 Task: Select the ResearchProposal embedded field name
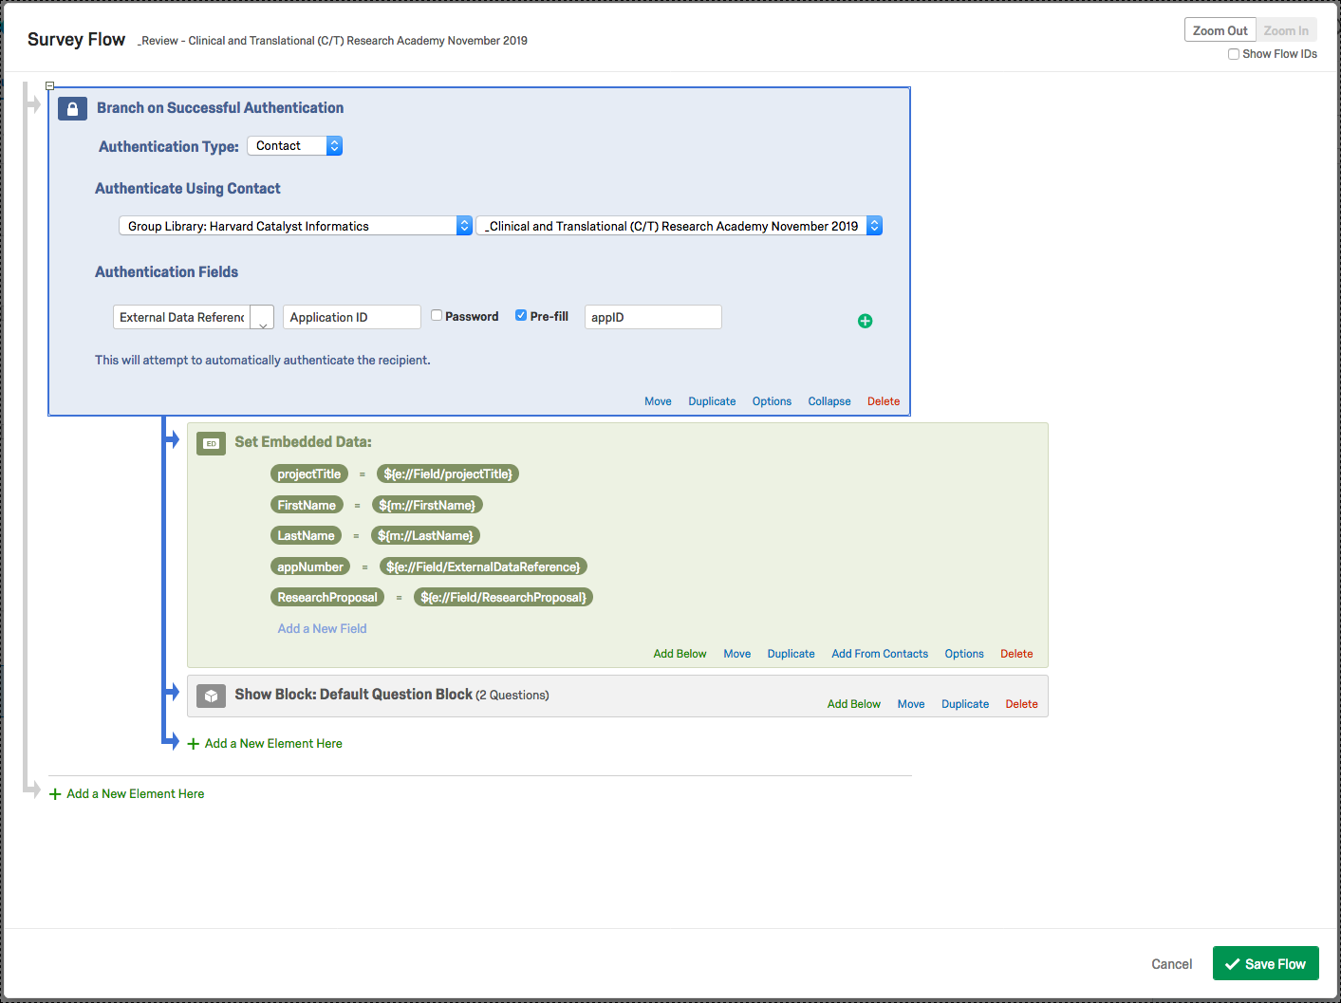[327, 598]
